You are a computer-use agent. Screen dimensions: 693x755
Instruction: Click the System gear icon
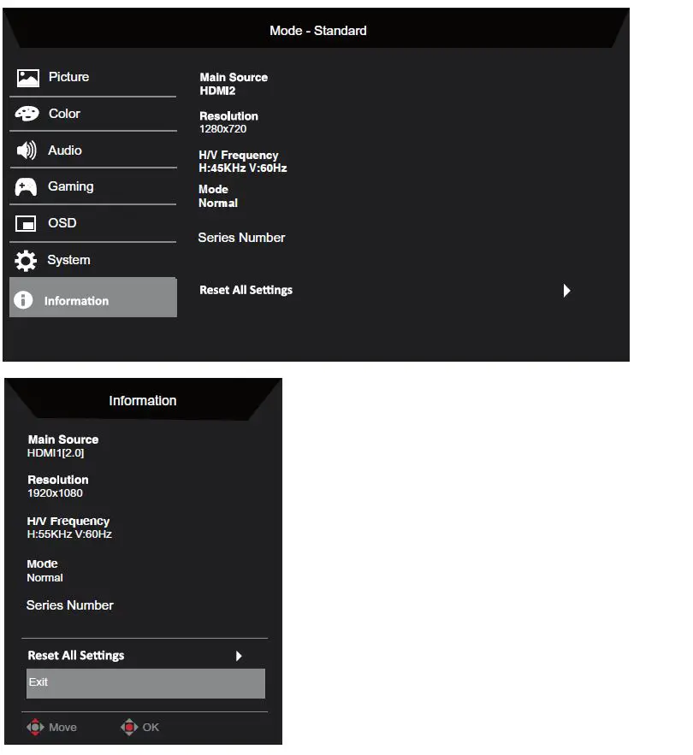click(26, 261)
